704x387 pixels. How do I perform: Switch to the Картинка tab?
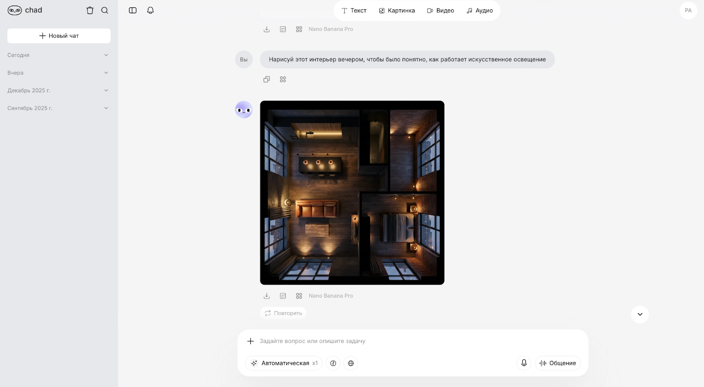point(397,11)
